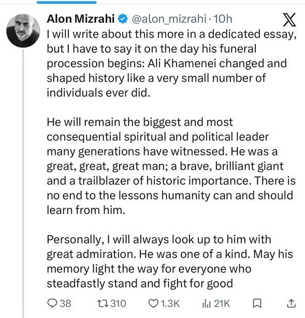Viewport: 305px width, 318px height.
Task: Like the post with heart icon
Action: click(x=153, y=304)
